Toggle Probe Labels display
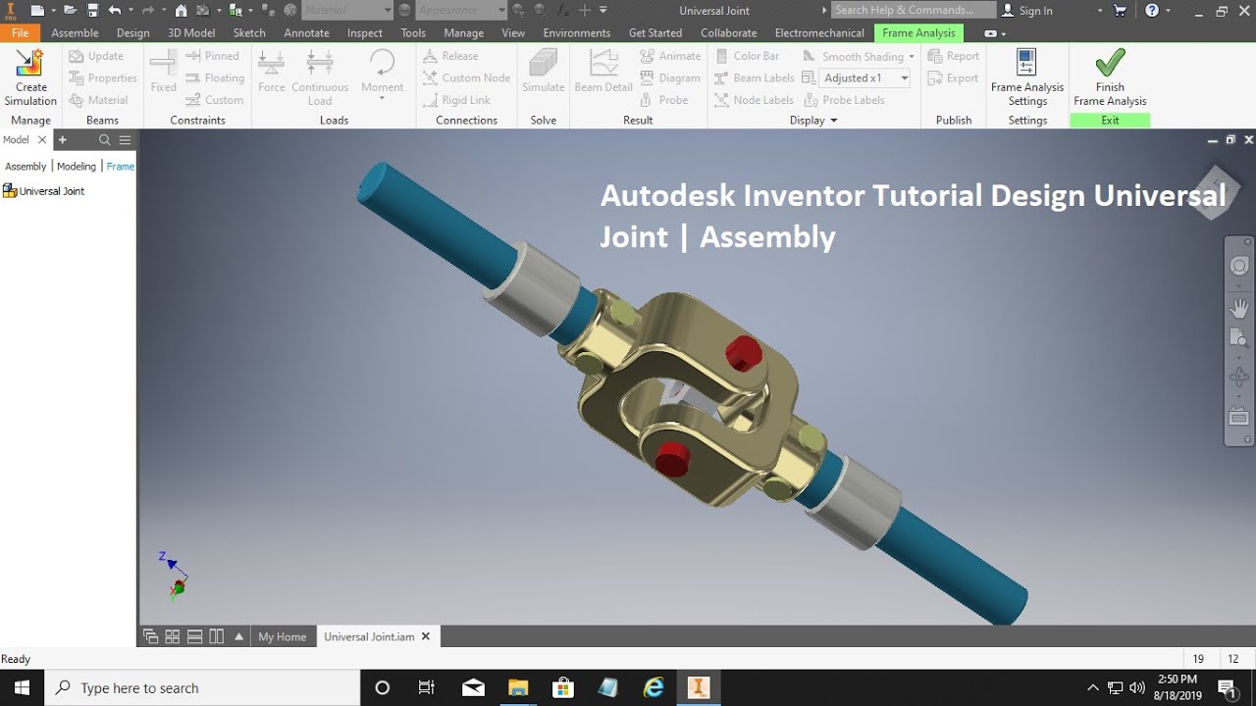The image size is (1256, 706). pyautogui.click(x=844, y=99)
